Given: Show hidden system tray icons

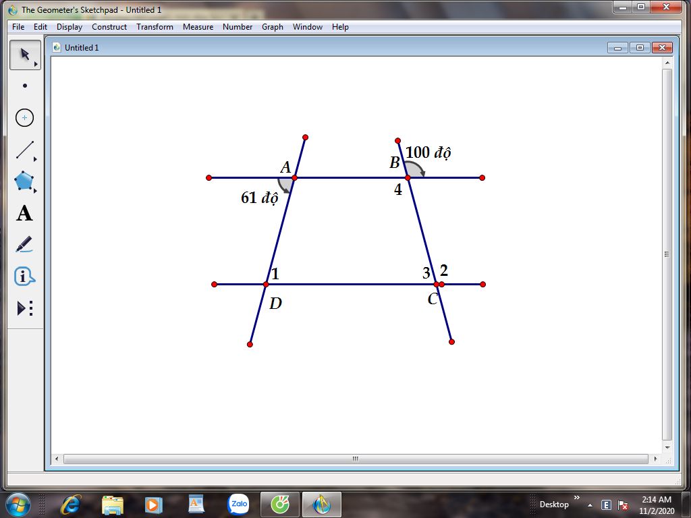Looking at the screenshot, I should (x=590, y=505).
